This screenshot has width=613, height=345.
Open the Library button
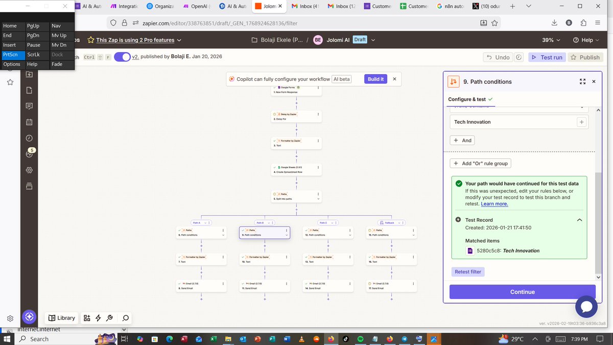62,318
